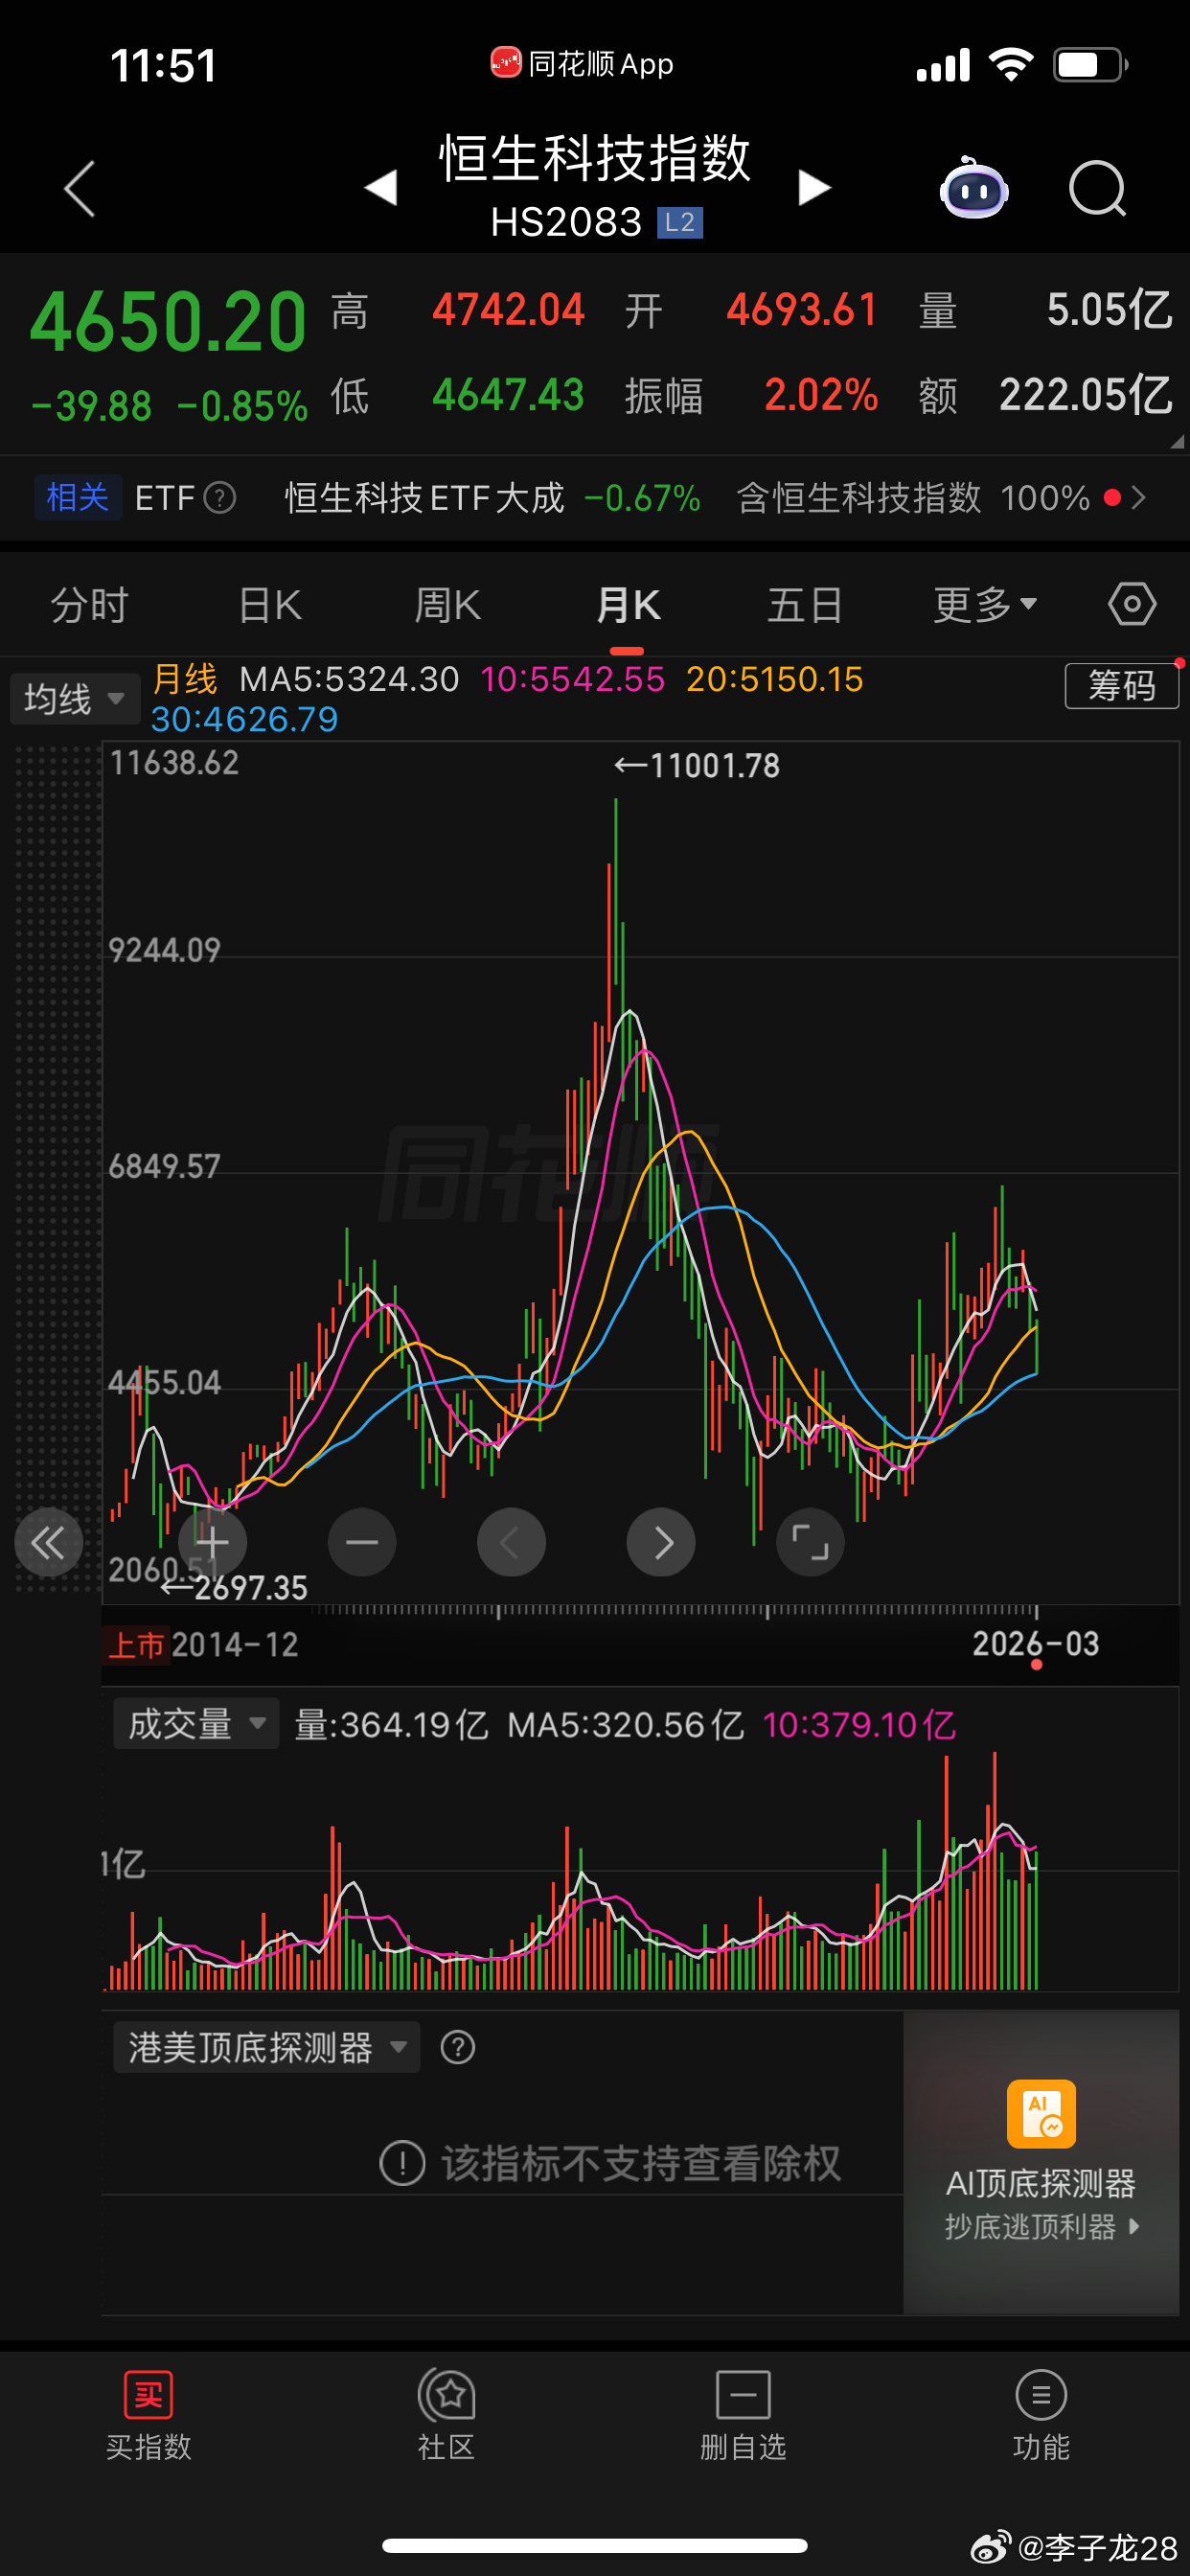Open 港美顶底探测器 indicator dropdown
The width and height of the screenshot is (1190, 2576).
267,2047
